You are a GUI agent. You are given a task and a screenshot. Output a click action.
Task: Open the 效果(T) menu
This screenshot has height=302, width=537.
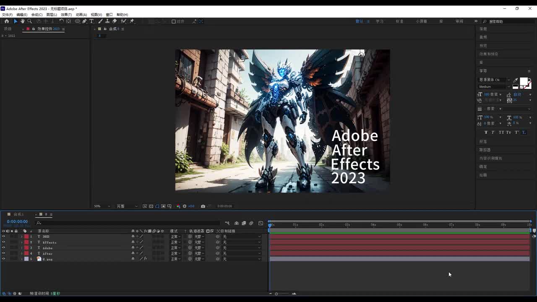click(66, 15)
